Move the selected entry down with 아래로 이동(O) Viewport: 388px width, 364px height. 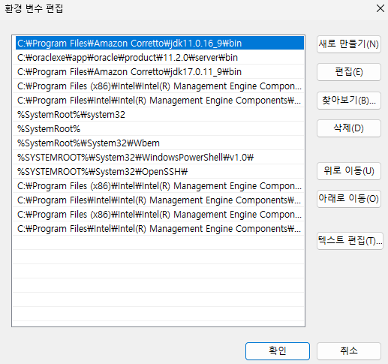point(349,199)
